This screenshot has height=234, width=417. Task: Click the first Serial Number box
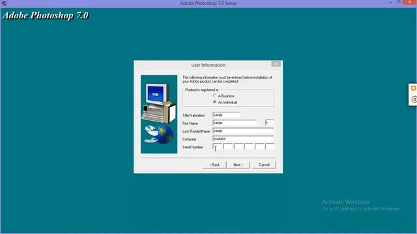tap(217, 147)
